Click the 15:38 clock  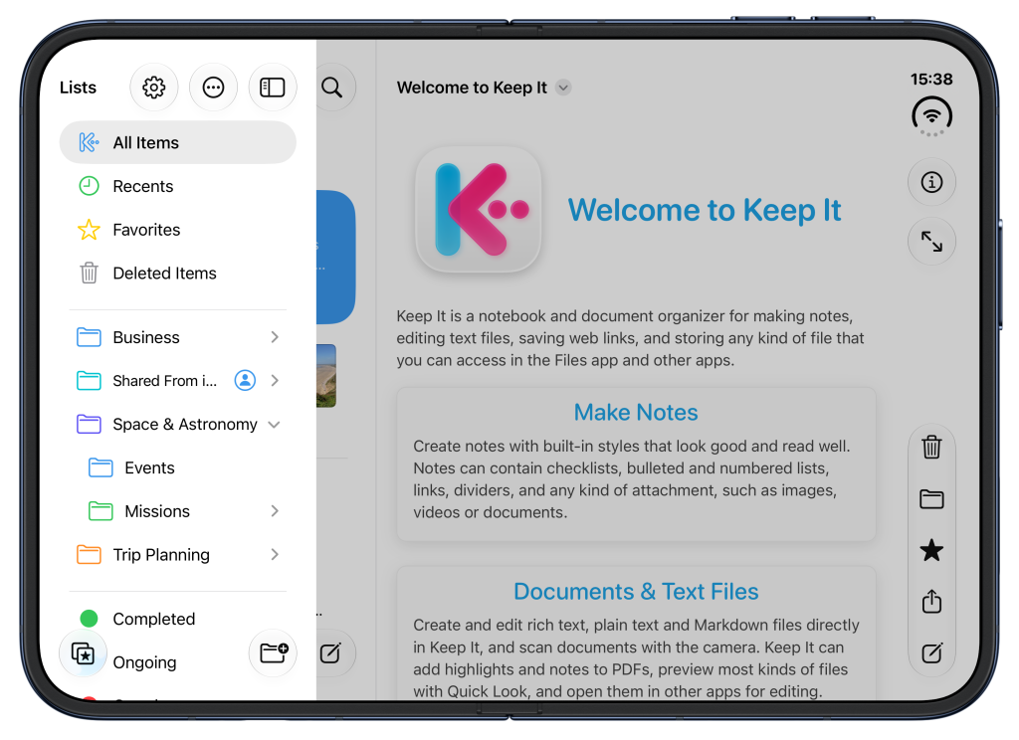[x=931, y=80]
